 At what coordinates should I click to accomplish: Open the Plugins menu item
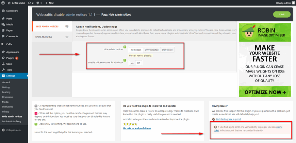tap(14, 58)
